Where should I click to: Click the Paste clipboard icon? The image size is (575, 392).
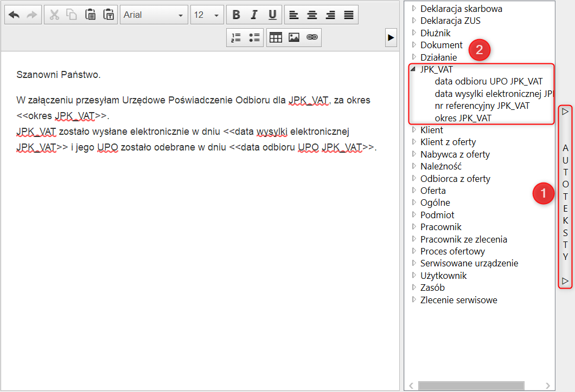pos(91,15)
